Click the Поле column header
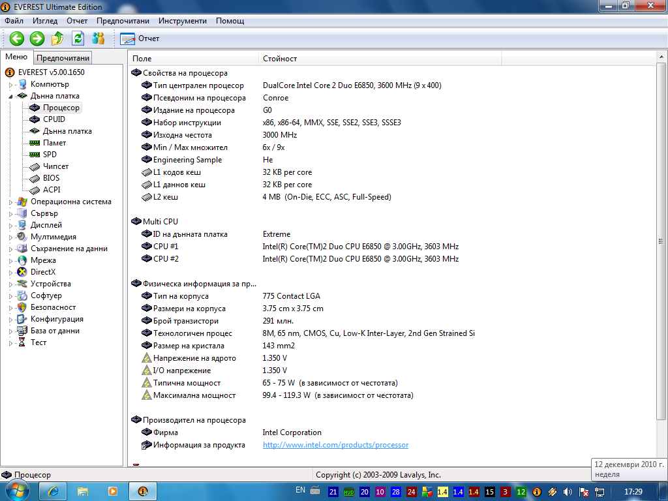The image size is (668, 501). point(193,58)
